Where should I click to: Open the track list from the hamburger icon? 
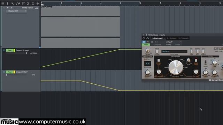pos(3,3)
